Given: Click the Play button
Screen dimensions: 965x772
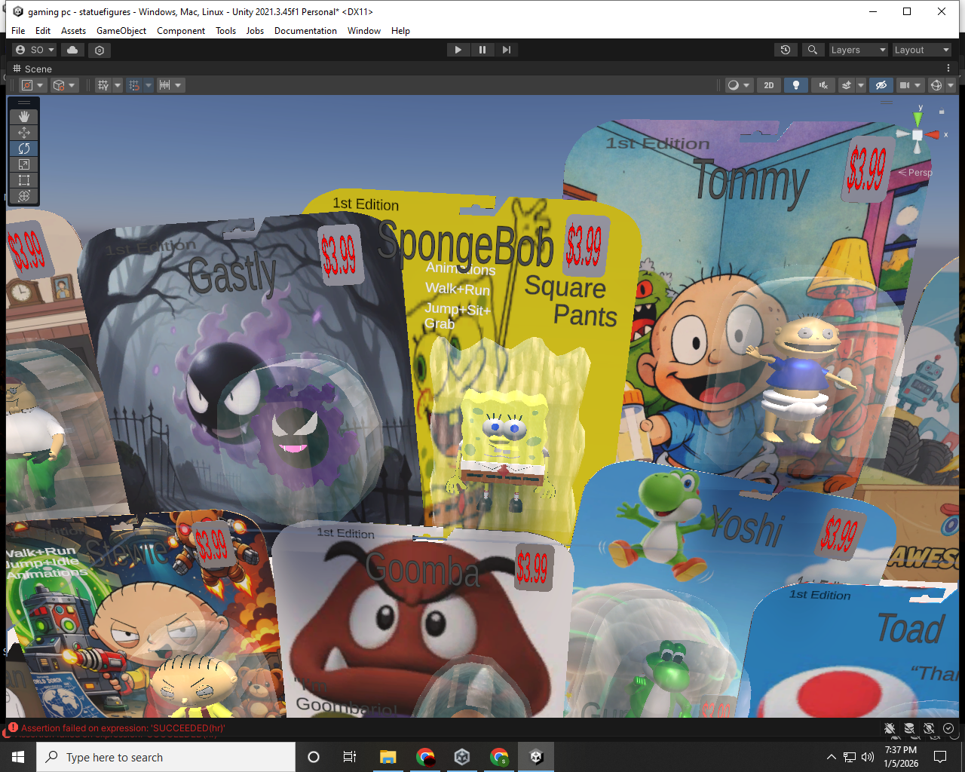Looking at the screenshot, I should click(458, 50).
